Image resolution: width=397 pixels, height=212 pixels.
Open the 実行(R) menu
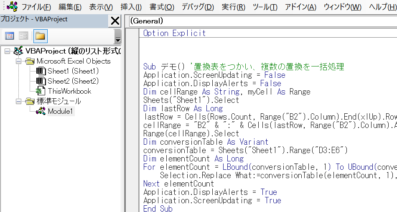(233, 7)
